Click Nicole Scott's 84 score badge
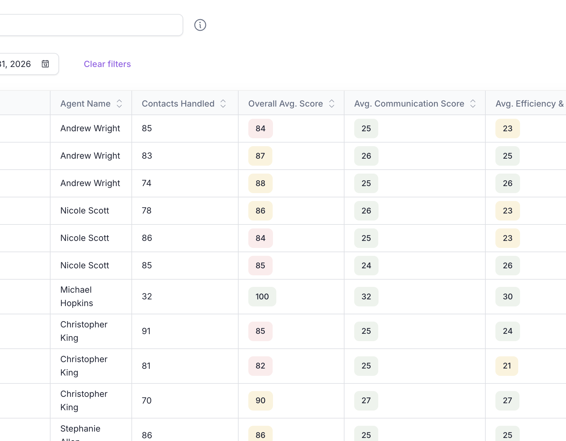 pyautogui.click(x=260, y=238)
